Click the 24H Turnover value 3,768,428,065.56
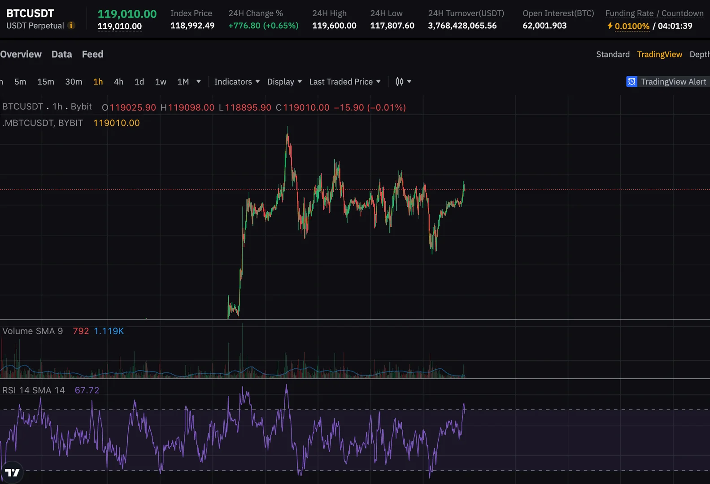 (x=462, y=26)
